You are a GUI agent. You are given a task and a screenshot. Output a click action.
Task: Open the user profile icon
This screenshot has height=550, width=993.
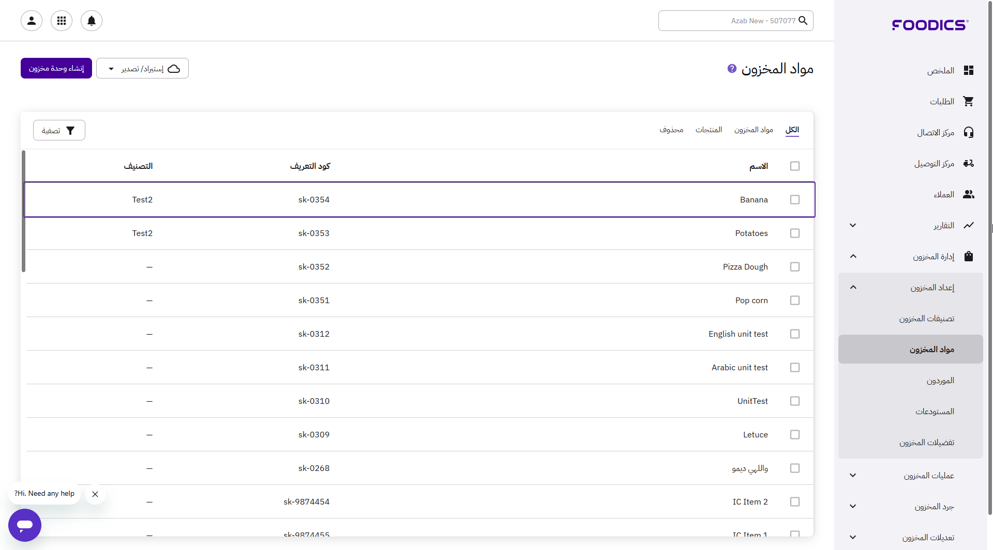pyautogui.click(x=32, y=21)
